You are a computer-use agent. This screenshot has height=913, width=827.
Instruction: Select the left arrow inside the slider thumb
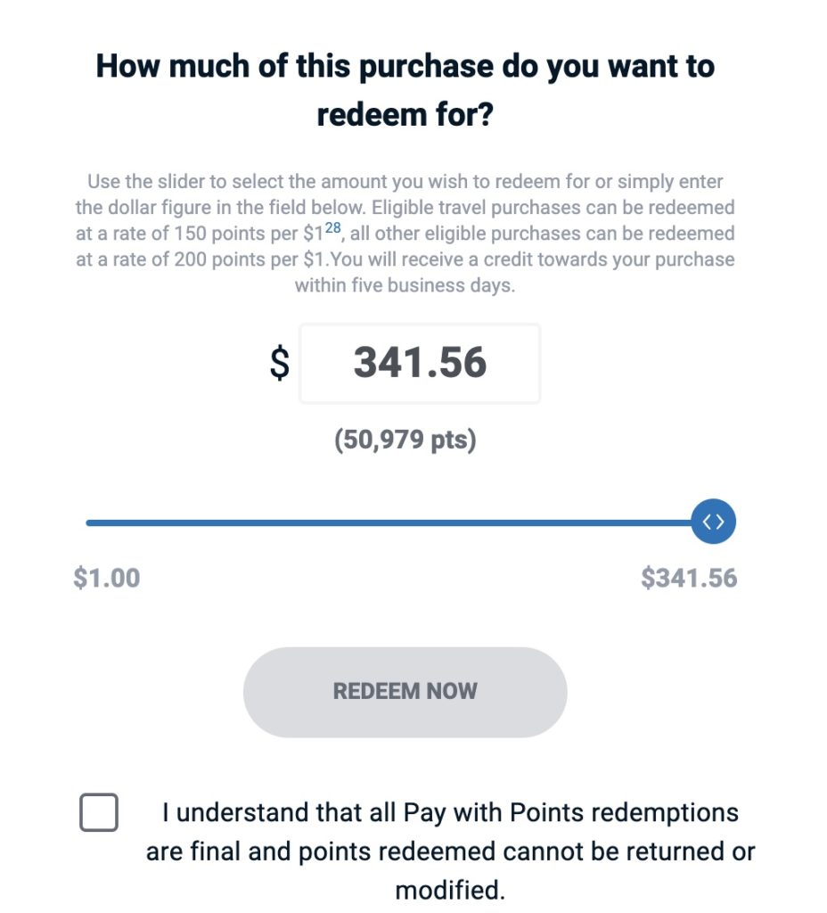pos(708,522)
